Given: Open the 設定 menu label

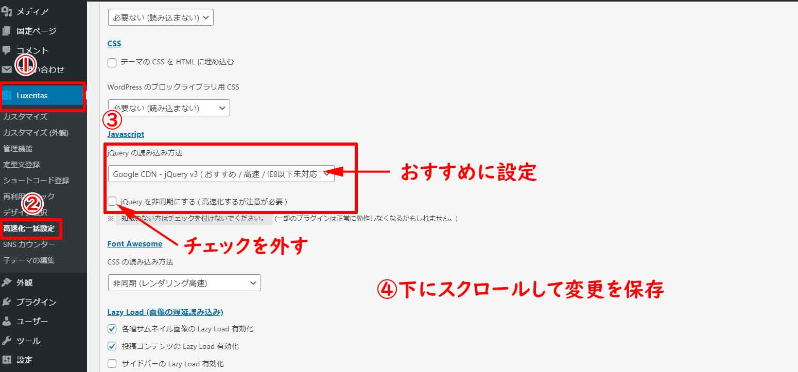Looking at the screenshot, I should point(25,360).
